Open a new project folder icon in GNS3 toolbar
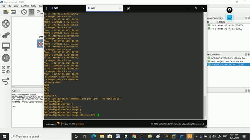This screenshot has width=250, height=140. coord(6,12)
